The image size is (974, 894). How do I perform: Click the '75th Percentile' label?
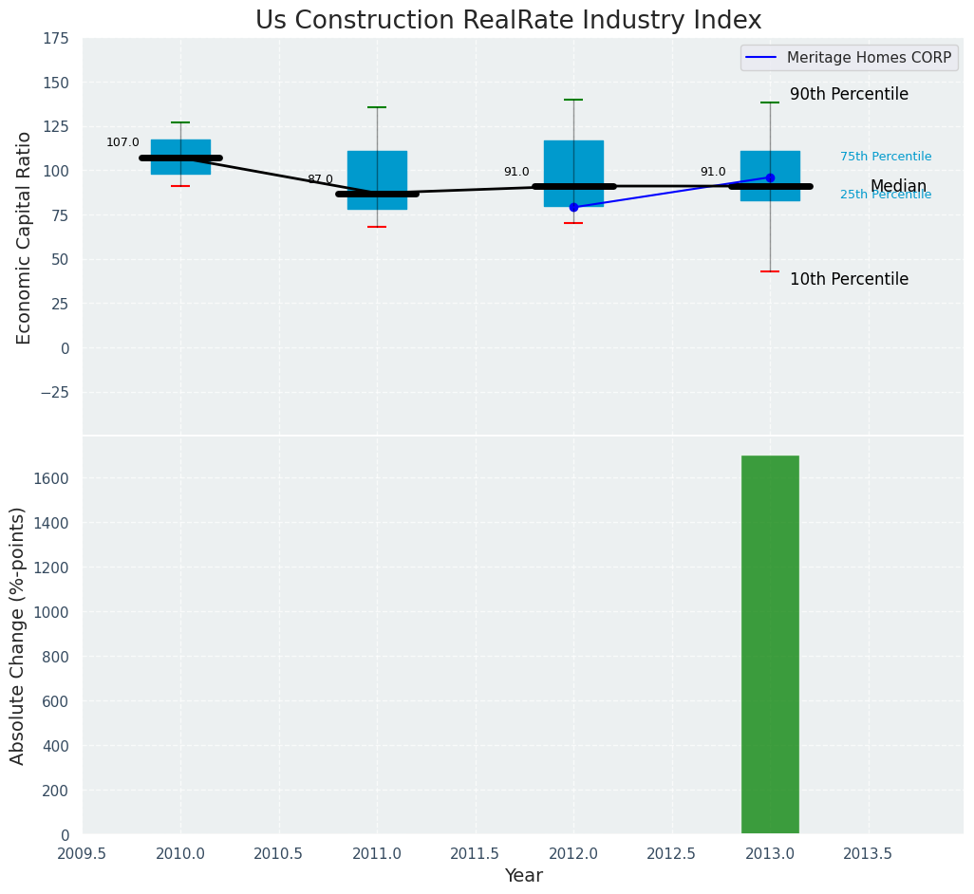[x=886, y=157]
